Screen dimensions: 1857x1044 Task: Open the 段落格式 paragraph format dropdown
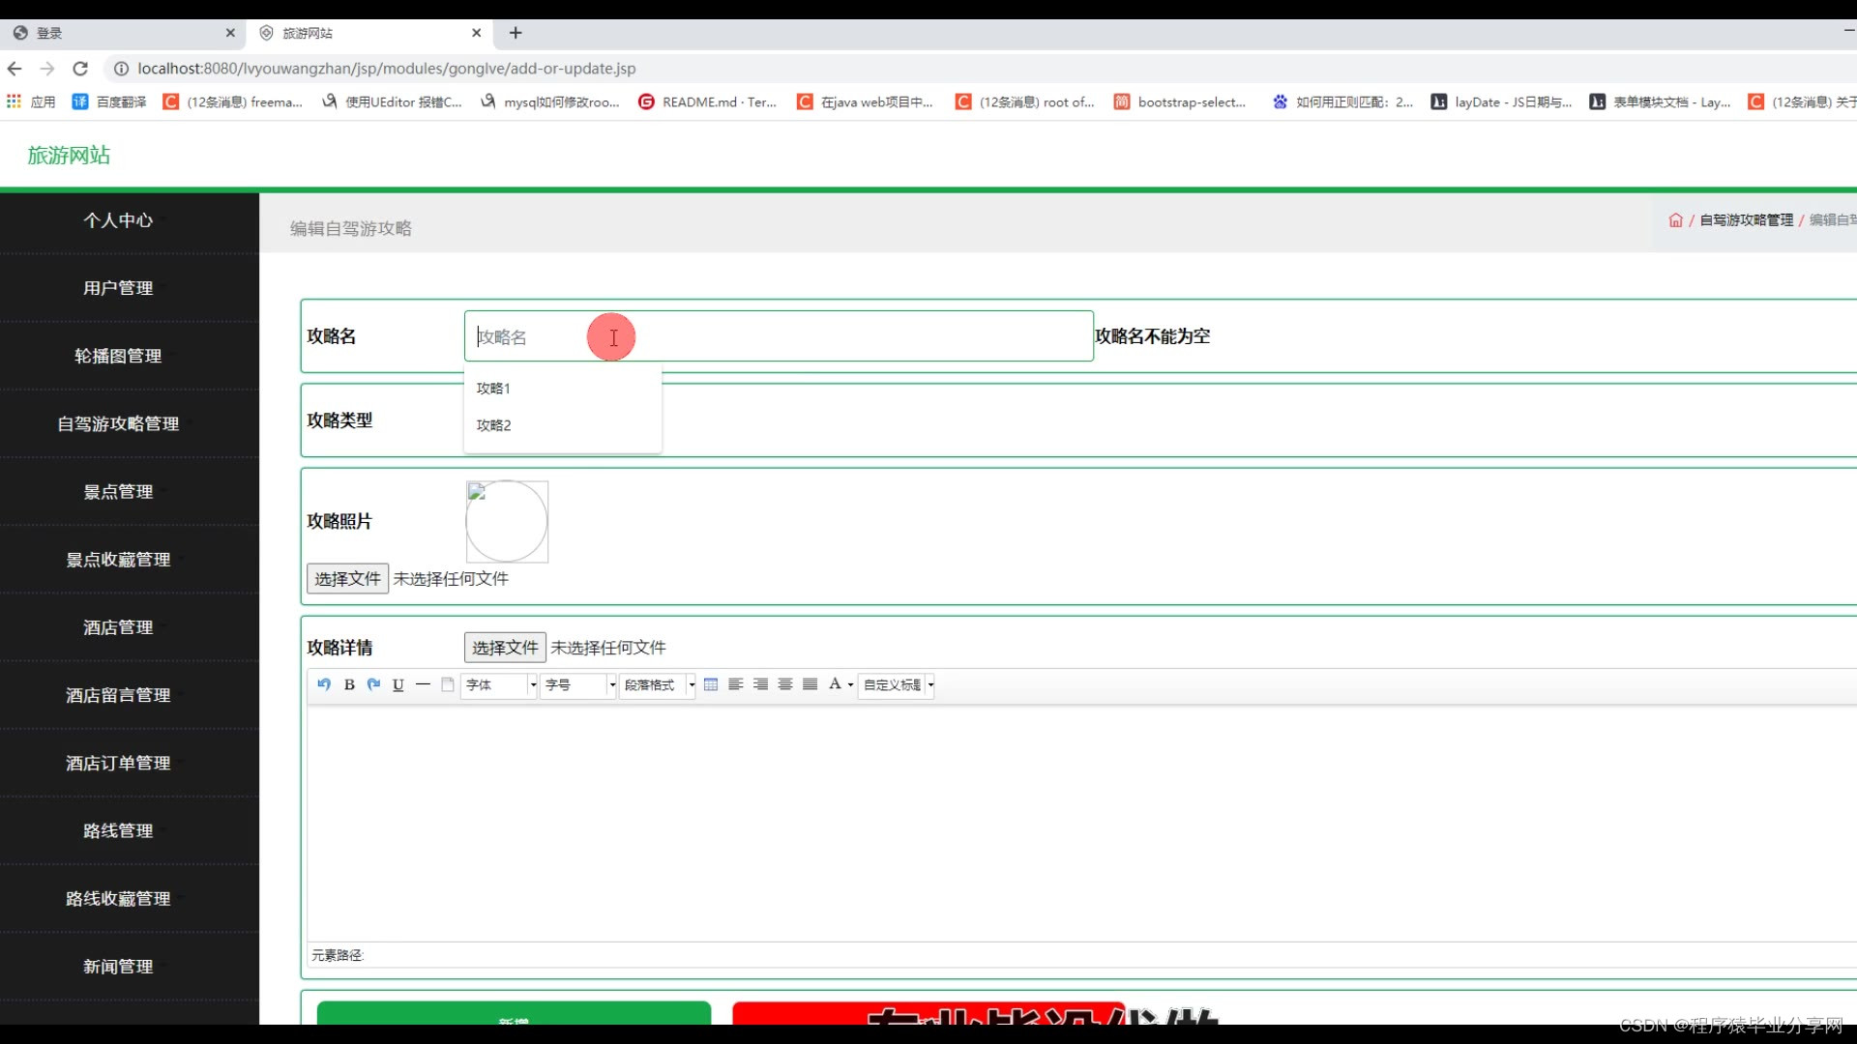coord(658,684)
